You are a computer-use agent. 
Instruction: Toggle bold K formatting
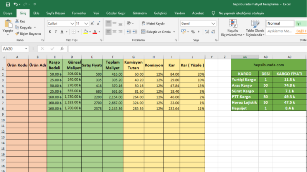[x=50, y=32]
